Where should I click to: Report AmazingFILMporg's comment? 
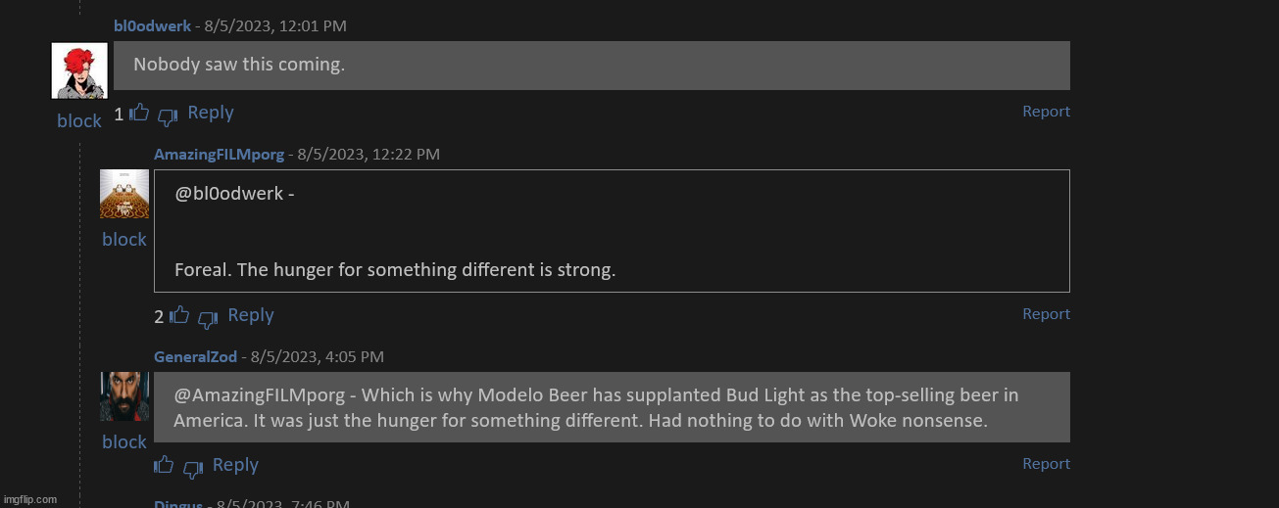pyautogui.click(x=1046, y=314)
